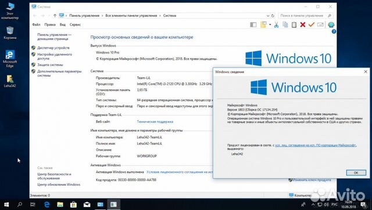Click the volume tray icon
Image resolution: width=372 pixels, height=210 pixels.
click(x=326, y=205)
